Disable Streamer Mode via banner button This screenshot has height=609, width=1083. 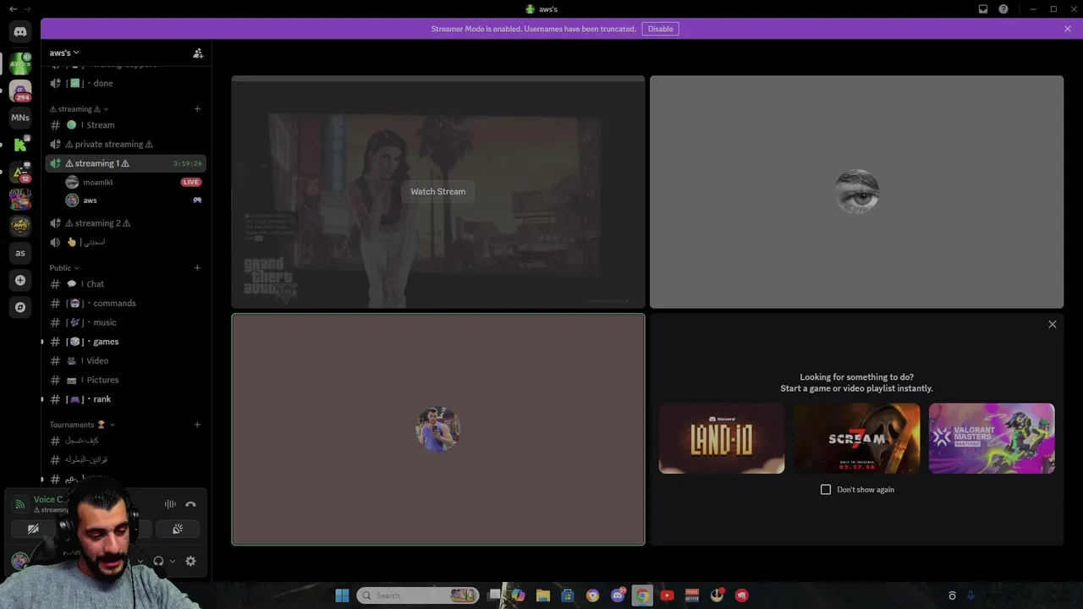(660, 29)
